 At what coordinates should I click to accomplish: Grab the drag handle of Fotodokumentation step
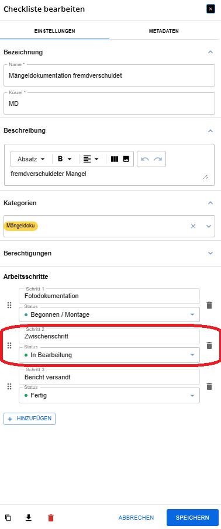click(x=9, y=305)
